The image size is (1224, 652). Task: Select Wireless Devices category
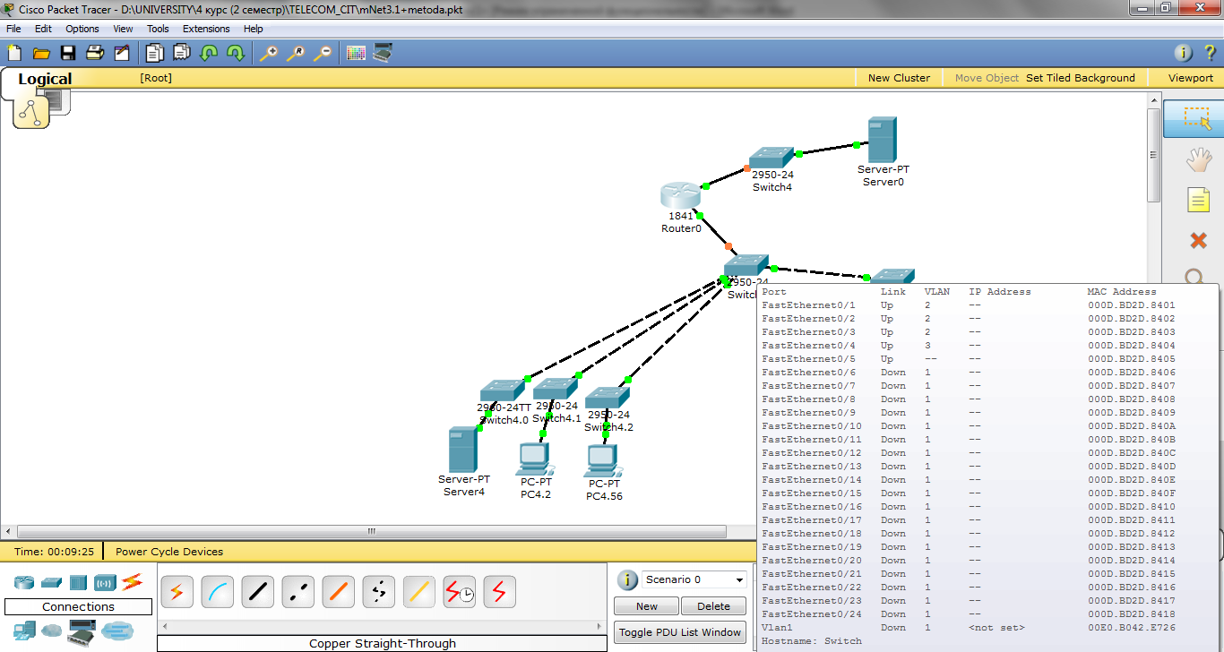[106, 583]
